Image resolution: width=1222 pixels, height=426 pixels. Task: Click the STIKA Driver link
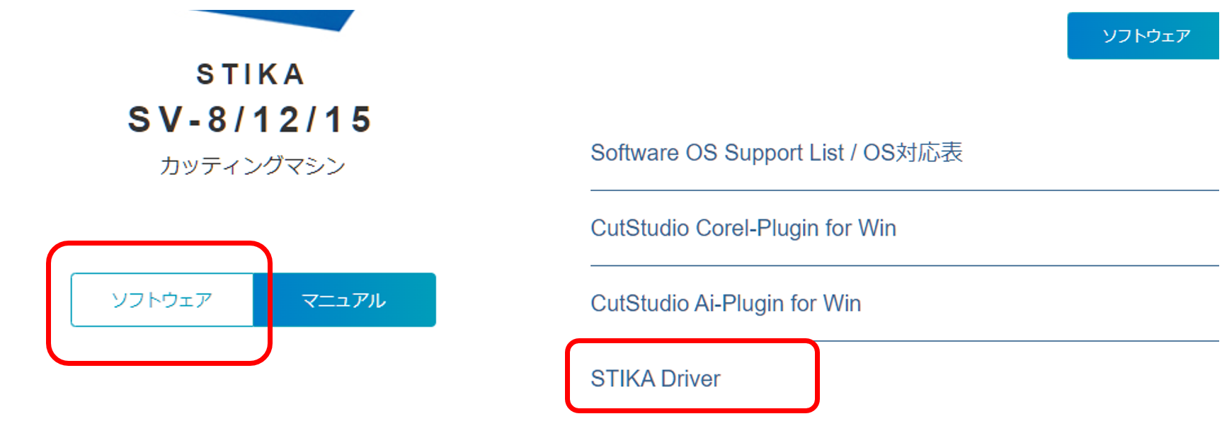point(656,379)
